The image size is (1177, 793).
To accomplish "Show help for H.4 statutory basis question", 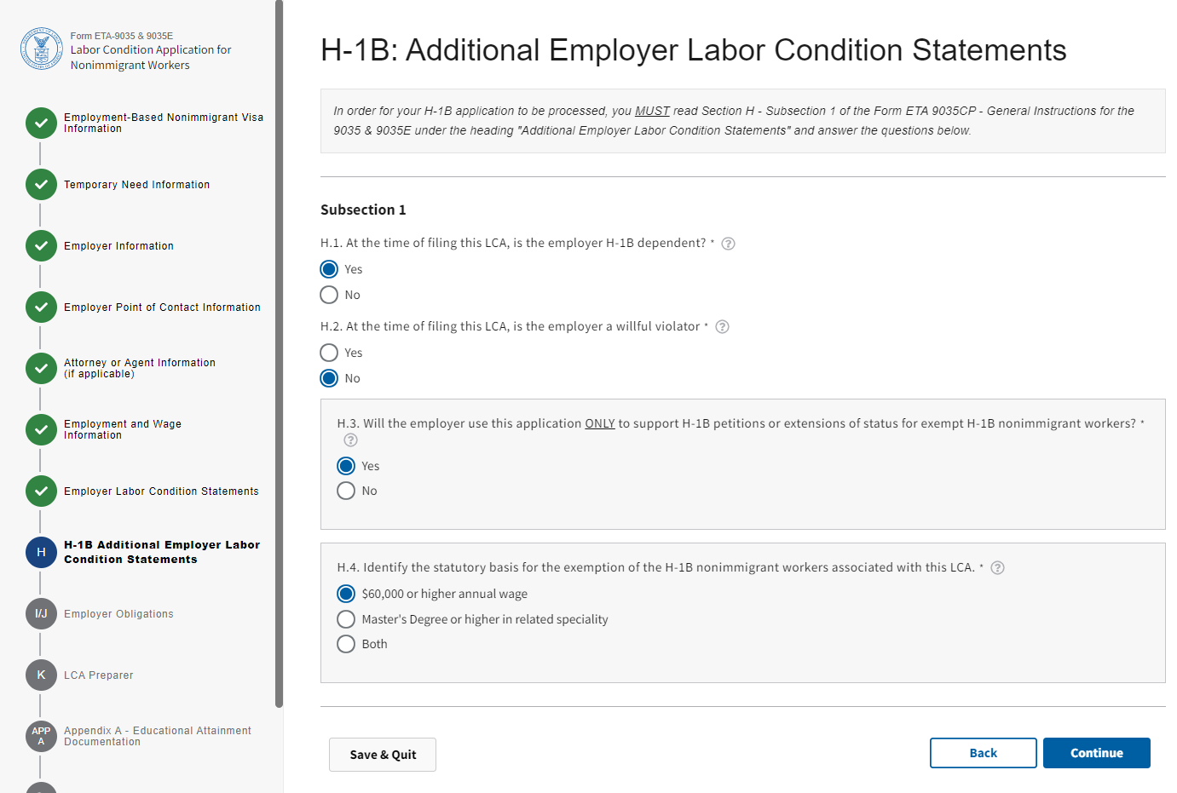I will (x=997, y=568).
